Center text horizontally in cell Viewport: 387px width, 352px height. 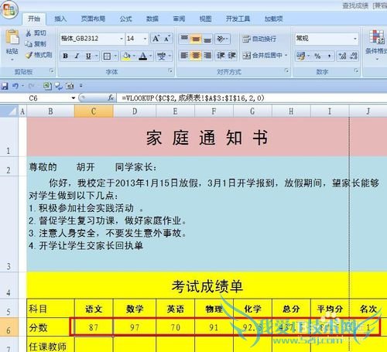(x=196, y=56)
